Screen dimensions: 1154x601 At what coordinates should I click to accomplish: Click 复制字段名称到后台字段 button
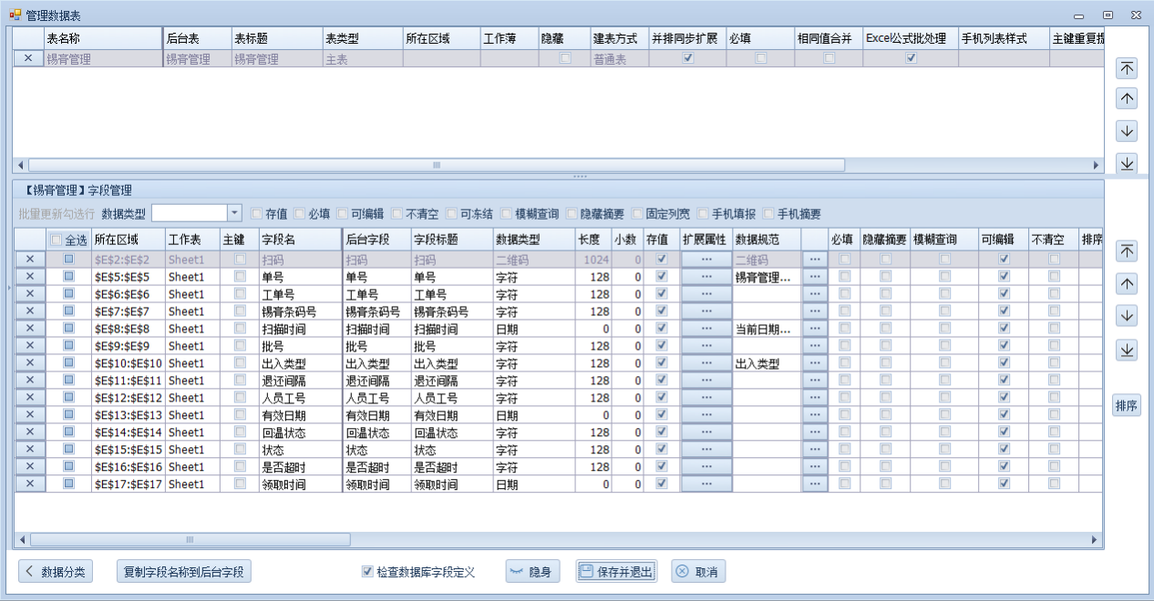coord(185,572)
